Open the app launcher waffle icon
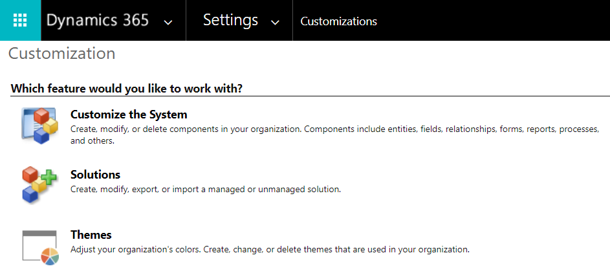 click(19, 20)
